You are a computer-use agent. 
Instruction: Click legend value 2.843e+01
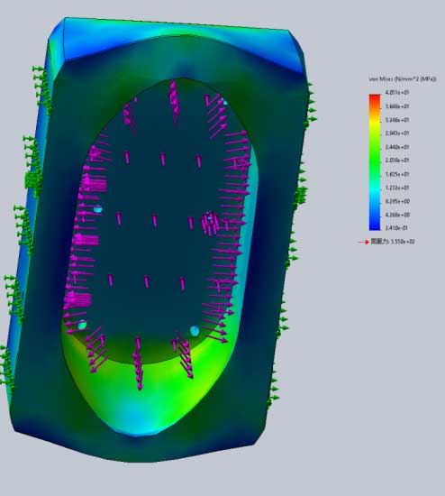point(397,133)
